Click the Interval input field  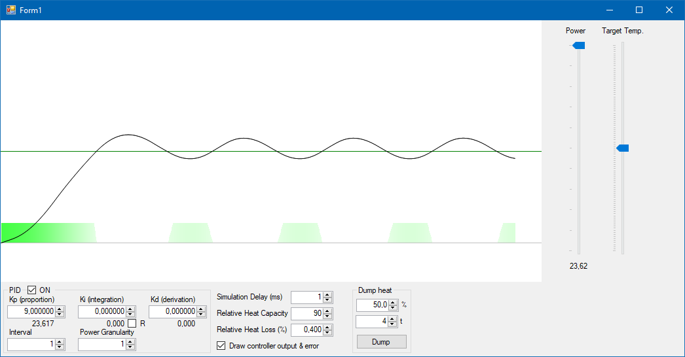click(31, 345)
